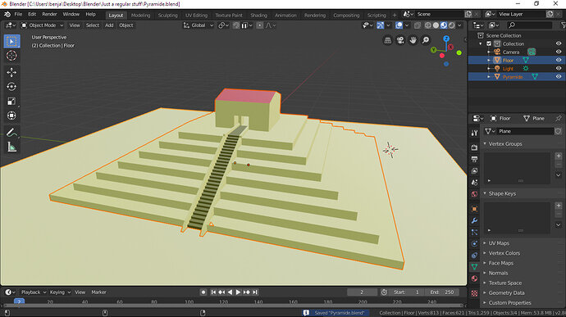This screenshot has height=317, width=566.
Task: Select the Select Box tool
Action: tap(11, 42)
